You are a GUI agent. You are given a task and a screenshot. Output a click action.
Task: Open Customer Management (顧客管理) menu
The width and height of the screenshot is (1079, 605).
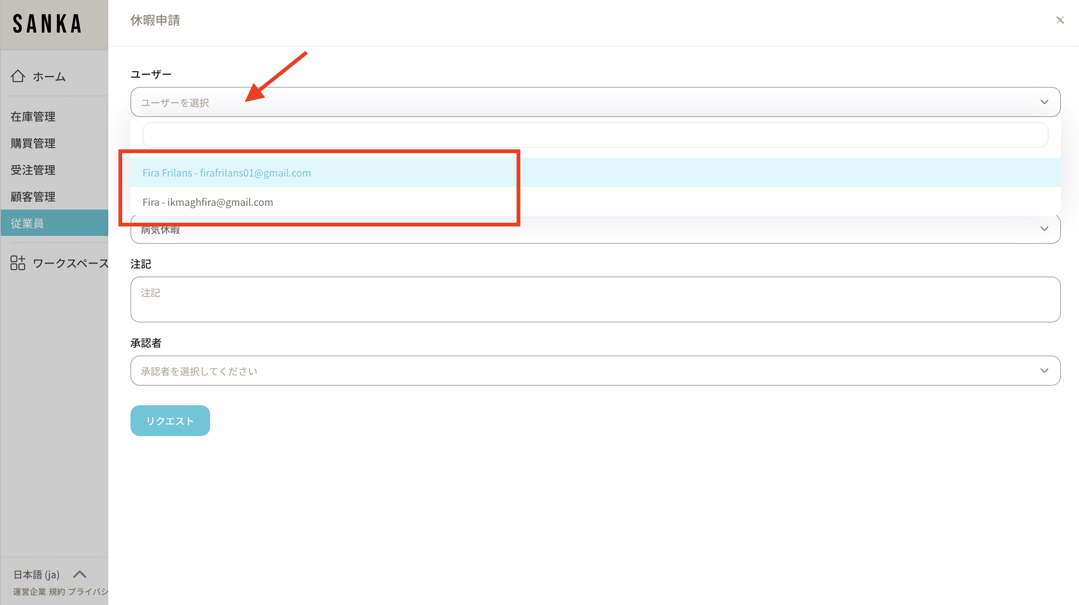click(x=33, y=197)
